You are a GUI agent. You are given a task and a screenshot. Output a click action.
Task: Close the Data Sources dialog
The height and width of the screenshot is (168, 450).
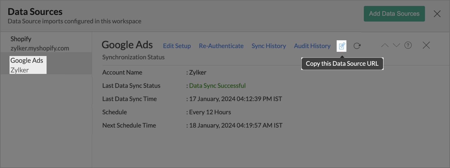(x=437, y=14)
